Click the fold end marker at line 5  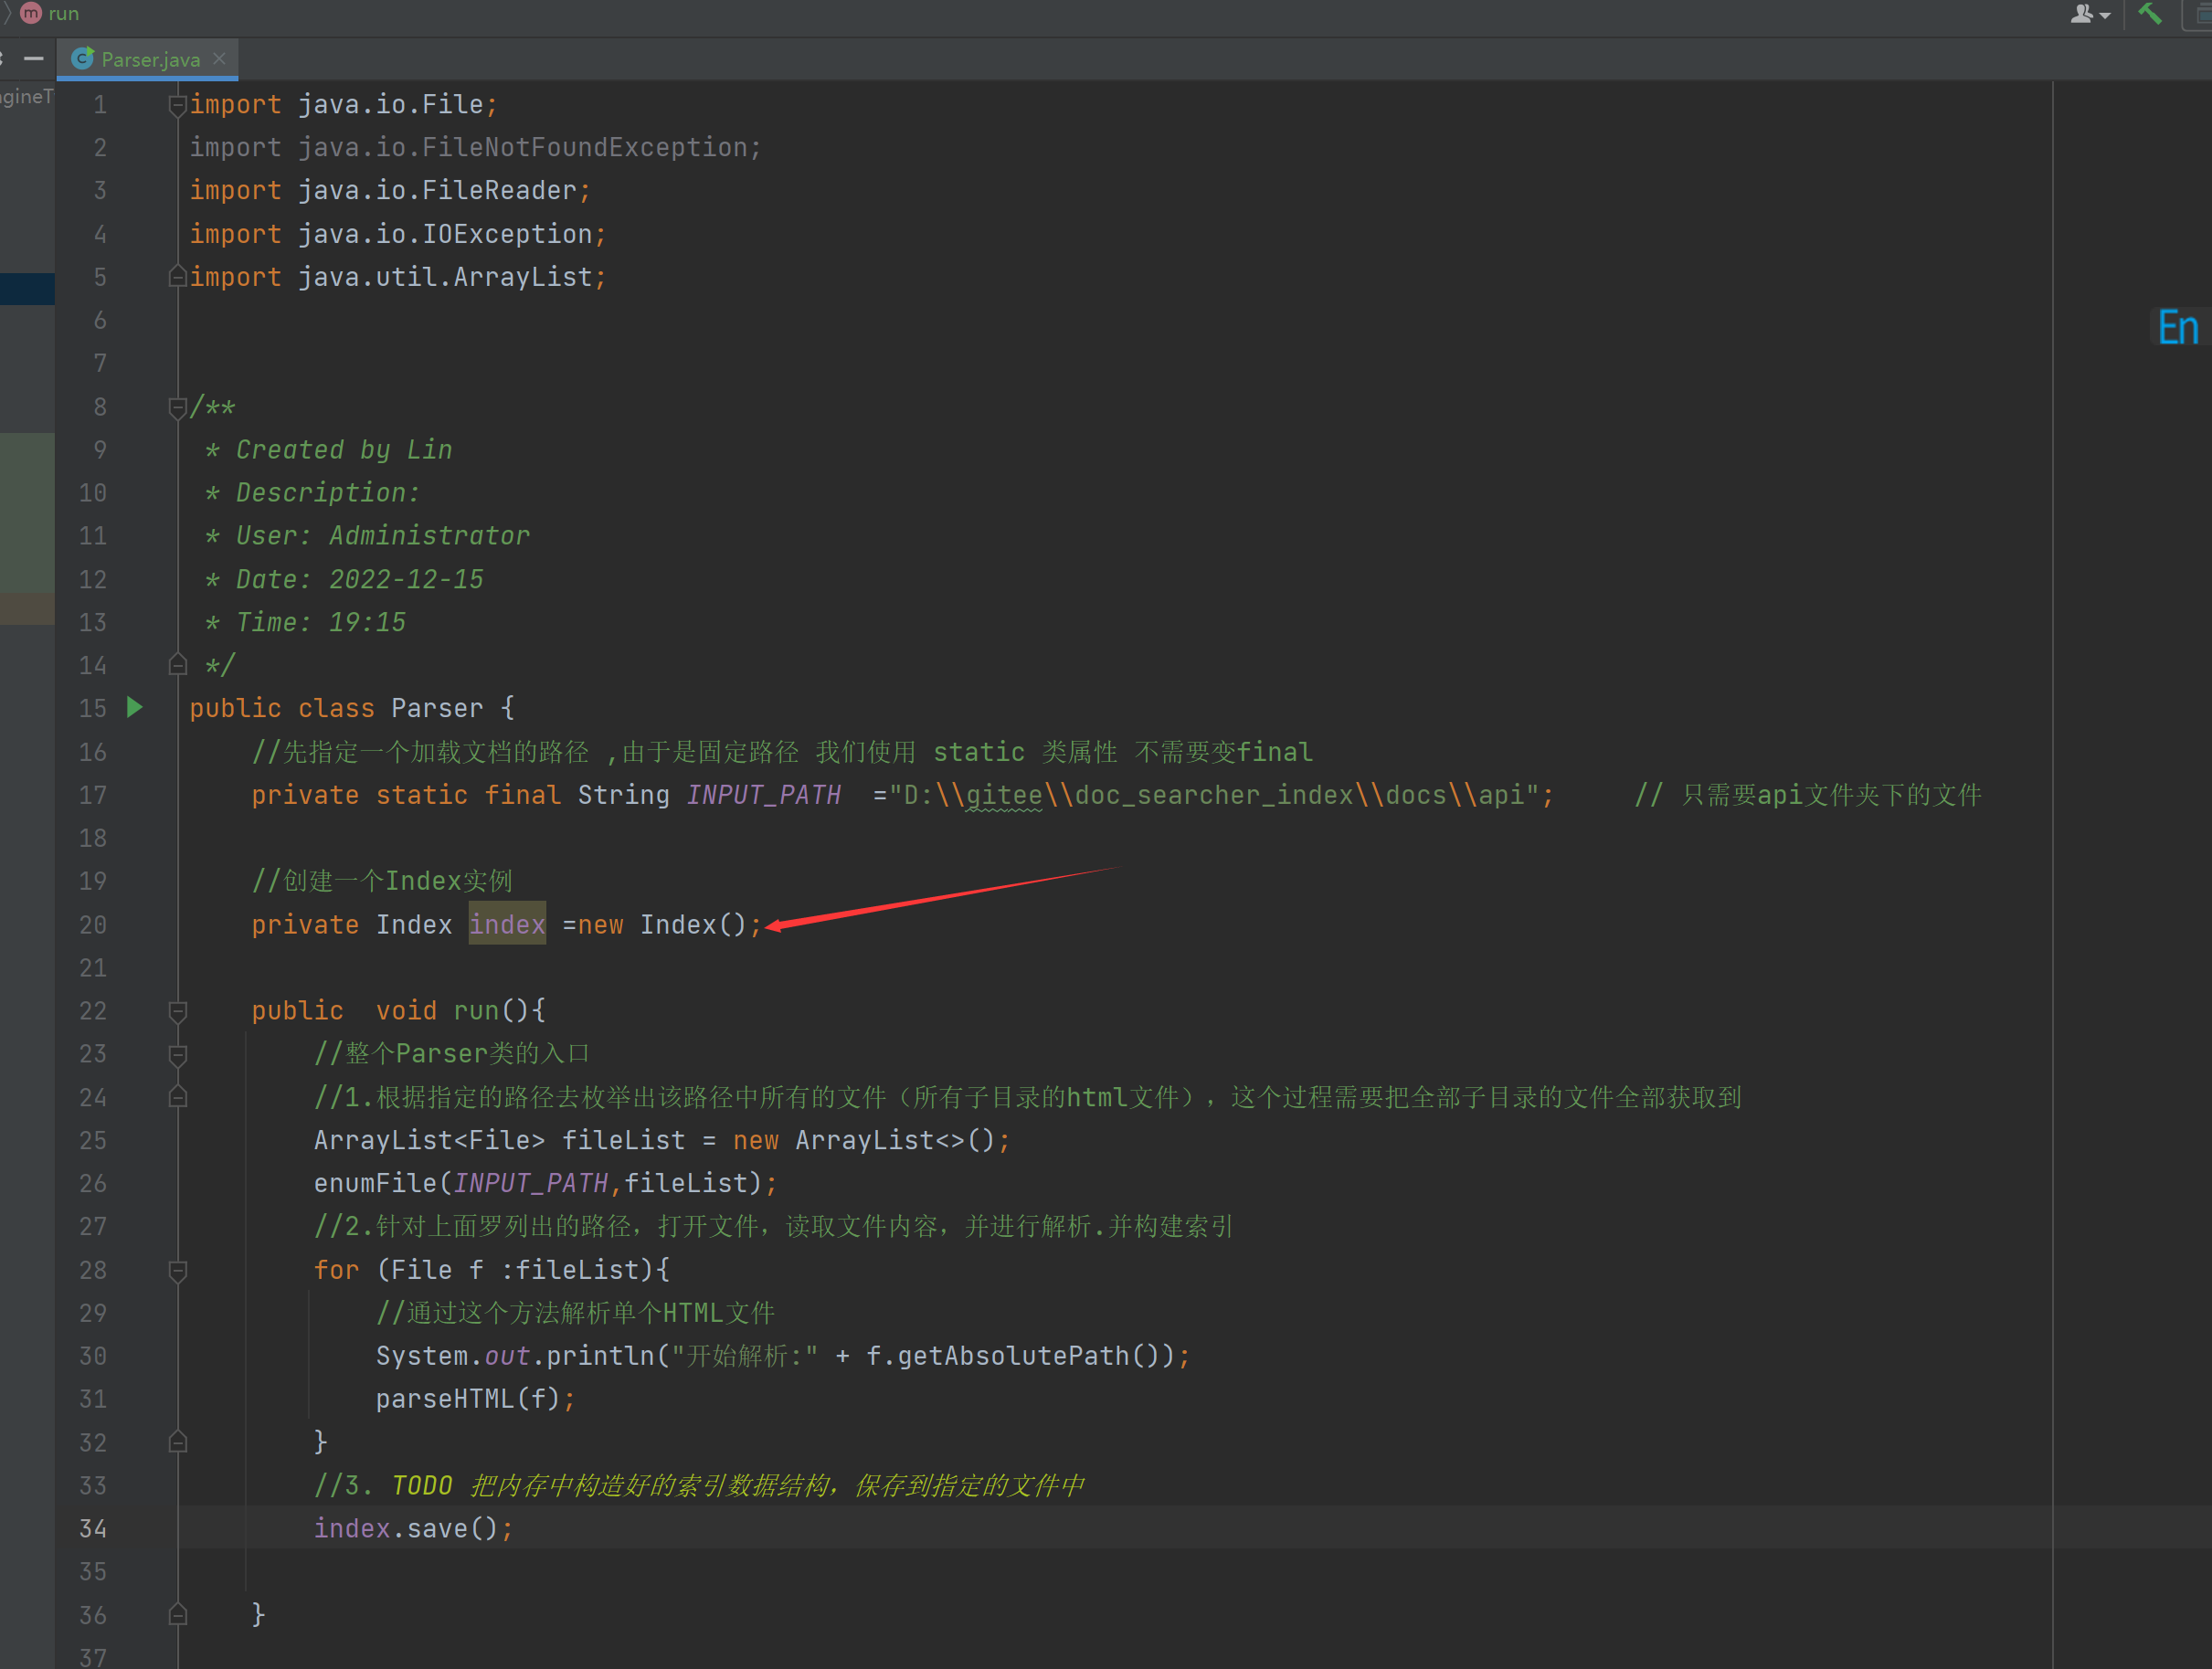(x=178, y=276)
